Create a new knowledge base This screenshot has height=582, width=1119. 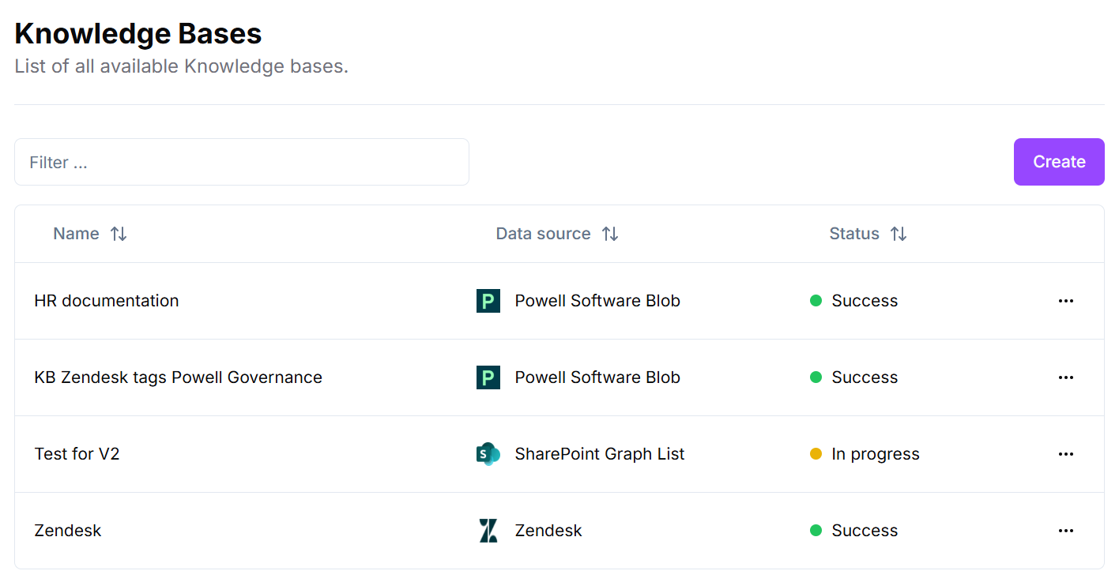tap(1059, 162)
